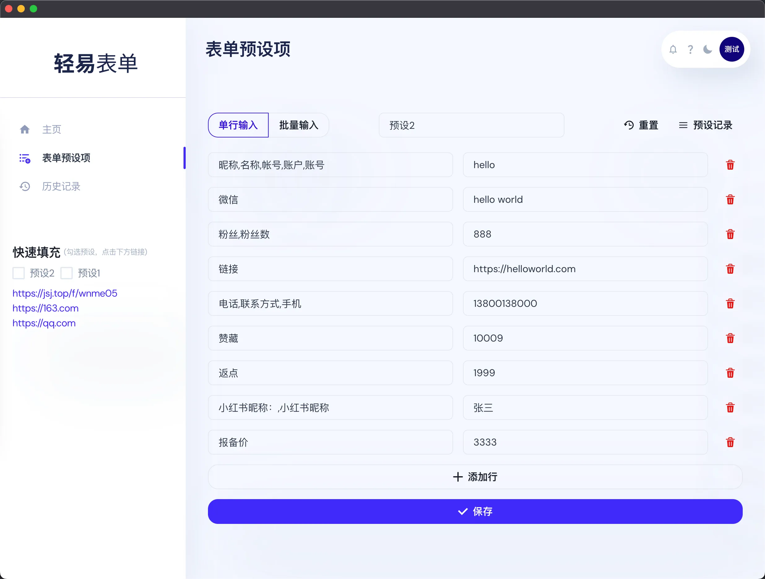Image resolution: width=765 pixels, height=579 pixels.
Task: Toggle dark mode with the moon icon
Action: click(707, 49)
